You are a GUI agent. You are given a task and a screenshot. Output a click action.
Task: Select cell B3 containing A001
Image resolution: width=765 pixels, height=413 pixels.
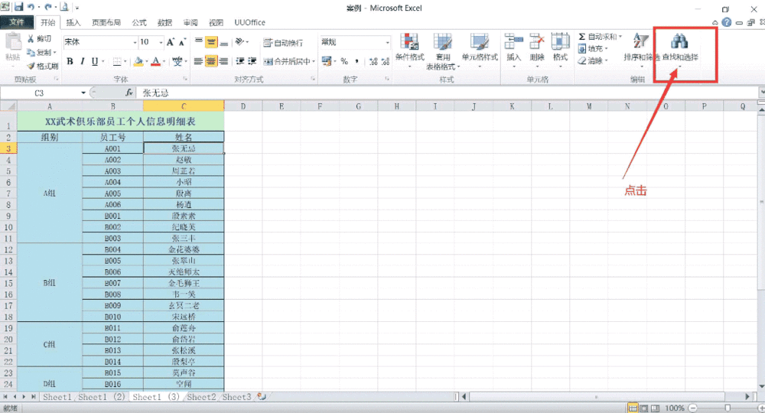(x=112, y=148)
